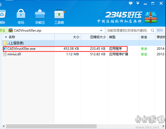
Task: Click the CADVirusKiller.zip path text
Action: (28, 31)
